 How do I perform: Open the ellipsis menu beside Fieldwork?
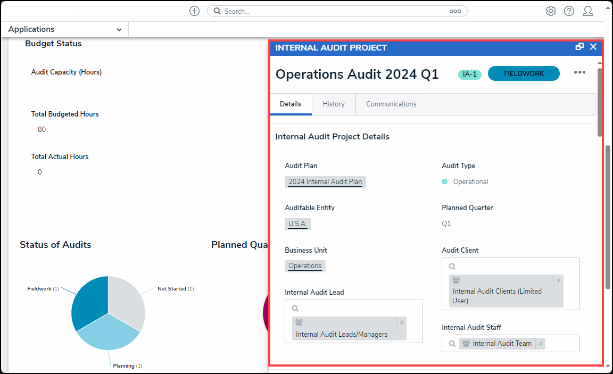pyautogui.click(x=579, y=73)
